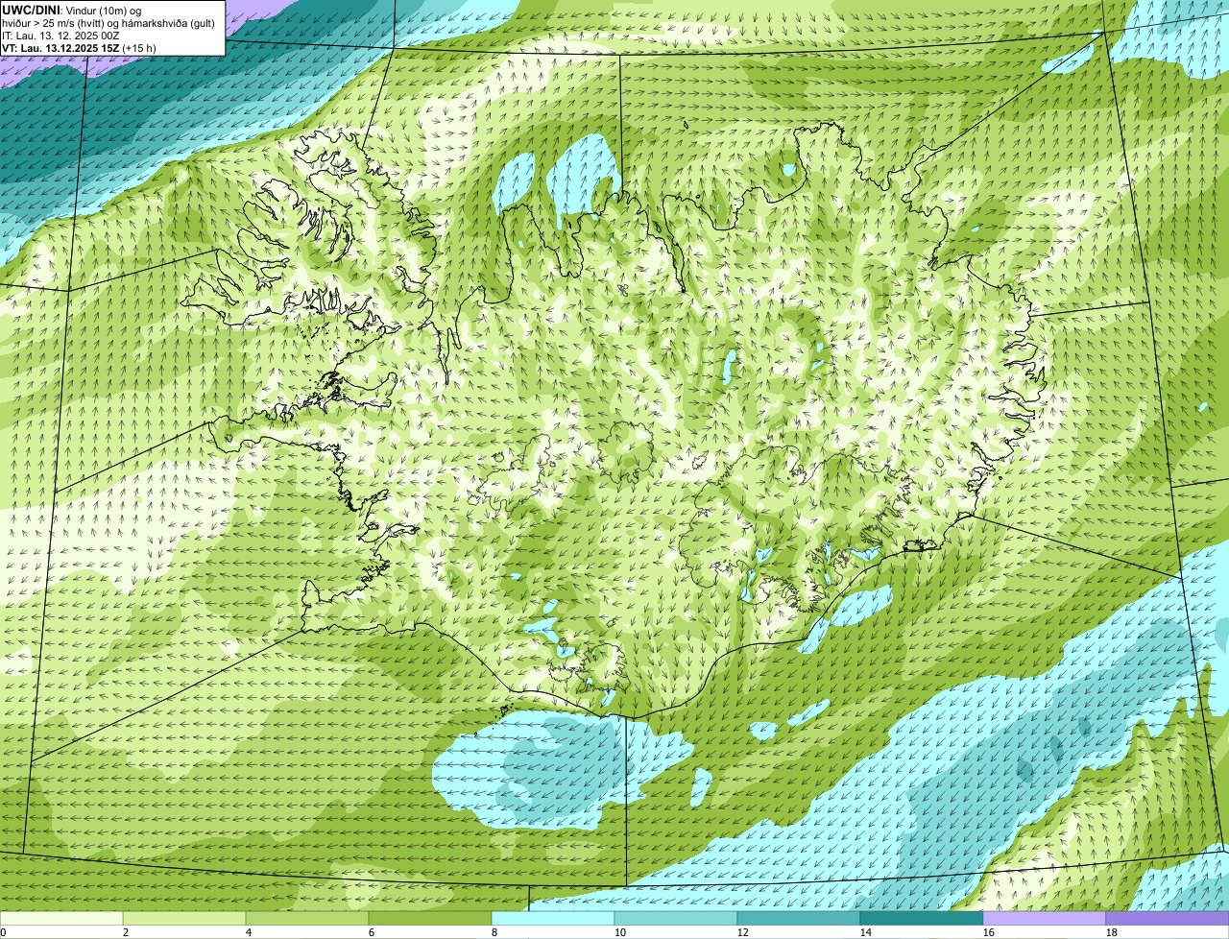This screenshot has width=1229, height=939.
Task: Click the 'VT: Lau. 13.12.2025 15Z (+15 h)' line
Action: (79, 47)
